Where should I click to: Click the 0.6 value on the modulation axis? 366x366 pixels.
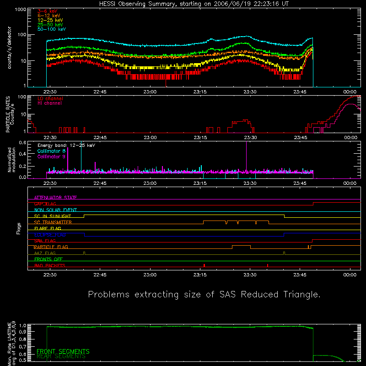22,143
